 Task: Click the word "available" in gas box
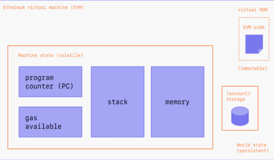43,126
